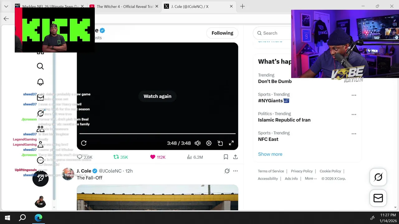The width and height of the screenshot is (399, 224).
Task: Open J. Cole avatar on The Fall-Off post
Action: tap(68, 174)
